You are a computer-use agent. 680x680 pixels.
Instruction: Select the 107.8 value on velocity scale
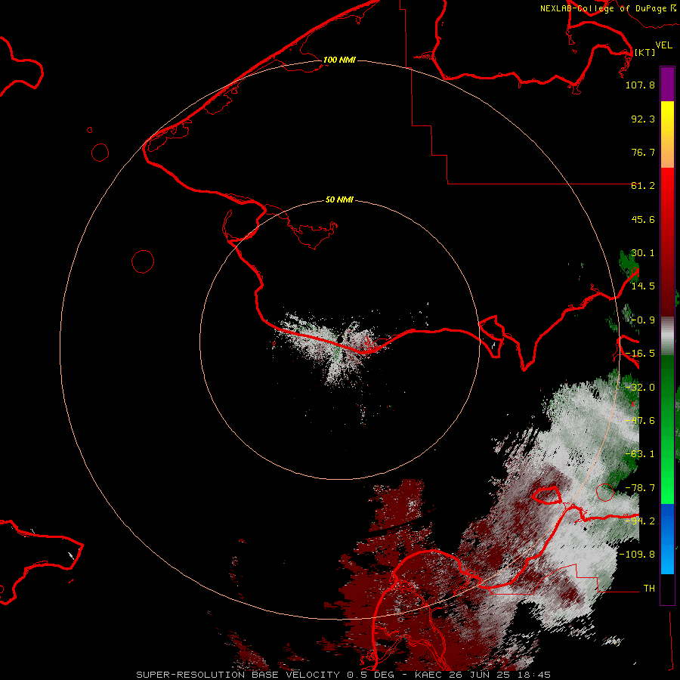pyautogui.click(x=640, y=85)
